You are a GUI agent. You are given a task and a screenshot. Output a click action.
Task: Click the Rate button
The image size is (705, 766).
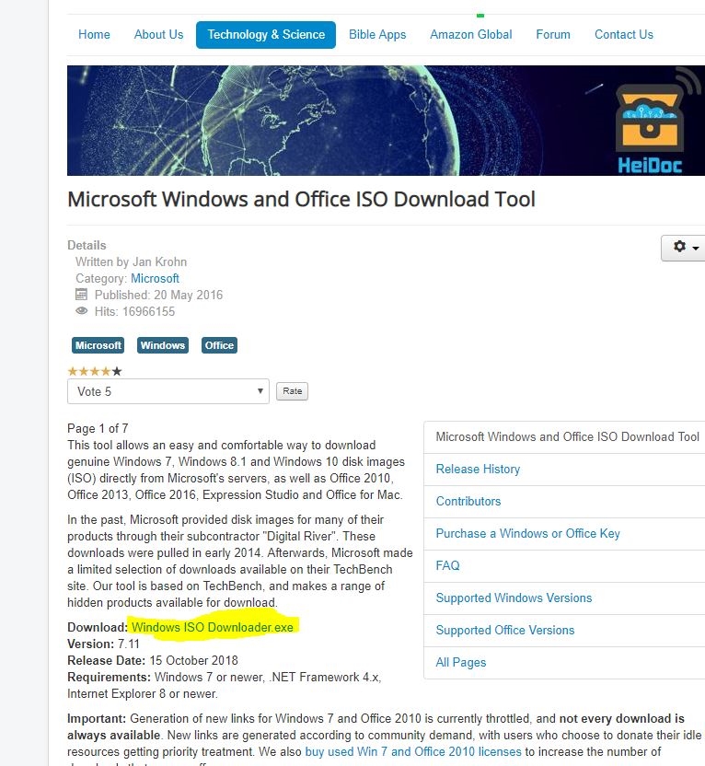(292, 391)
